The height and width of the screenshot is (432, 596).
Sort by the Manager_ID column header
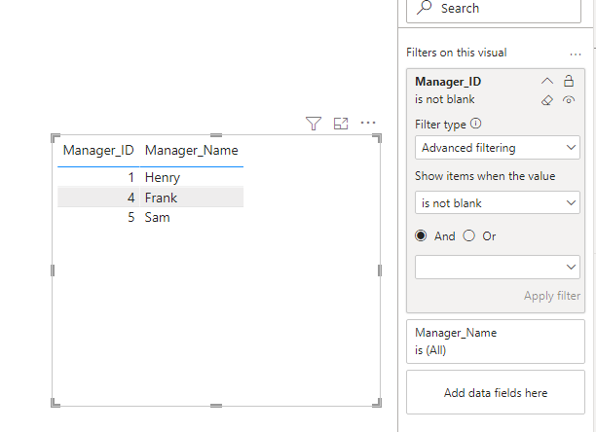(x=98, y=151)
